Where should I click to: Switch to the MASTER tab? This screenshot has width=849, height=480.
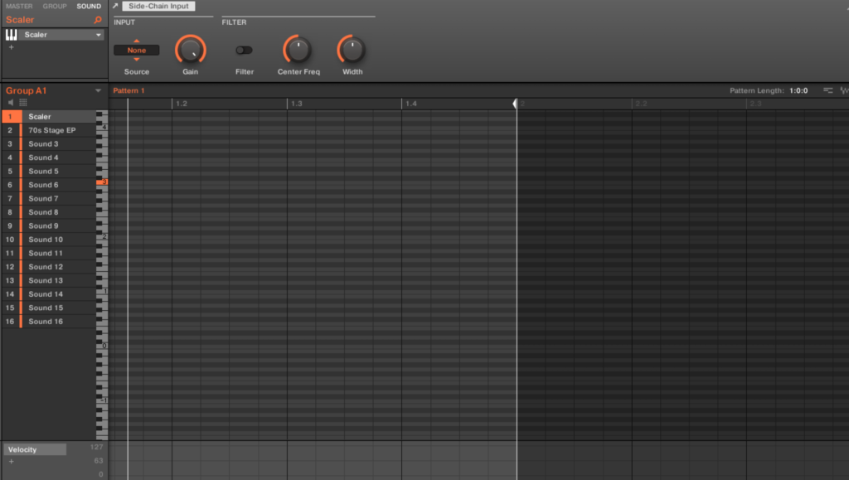click(19, 7)
